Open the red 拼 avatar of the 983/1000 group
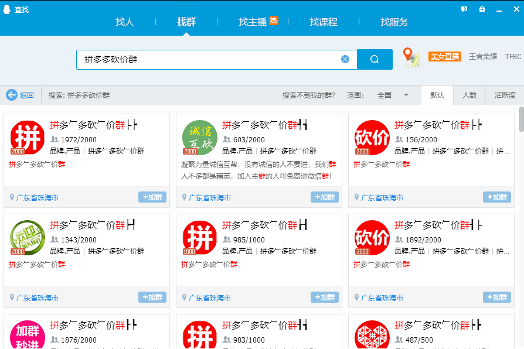 click(x=200, y=334)
